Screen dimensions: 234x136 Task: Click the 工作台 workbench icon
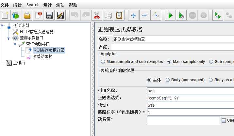coord(9,63)
